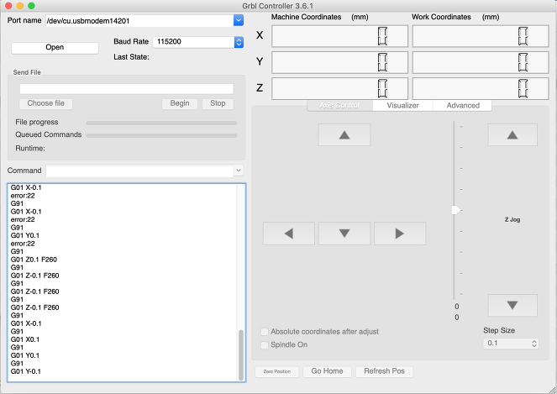Jog Y axis down arrow button
The height and width of the screenshot is (394, 557).
(x=344, y=234)
